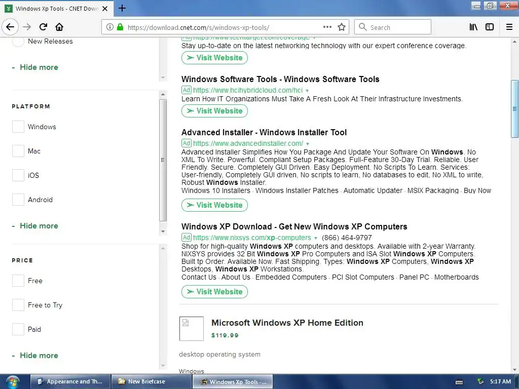Click the Ad badge beside nixsys link

(187, 238)
